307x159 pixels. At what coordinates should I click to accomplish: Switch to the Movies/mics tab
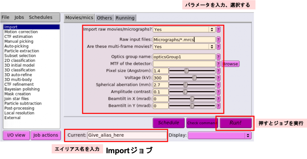pos(79,18)
